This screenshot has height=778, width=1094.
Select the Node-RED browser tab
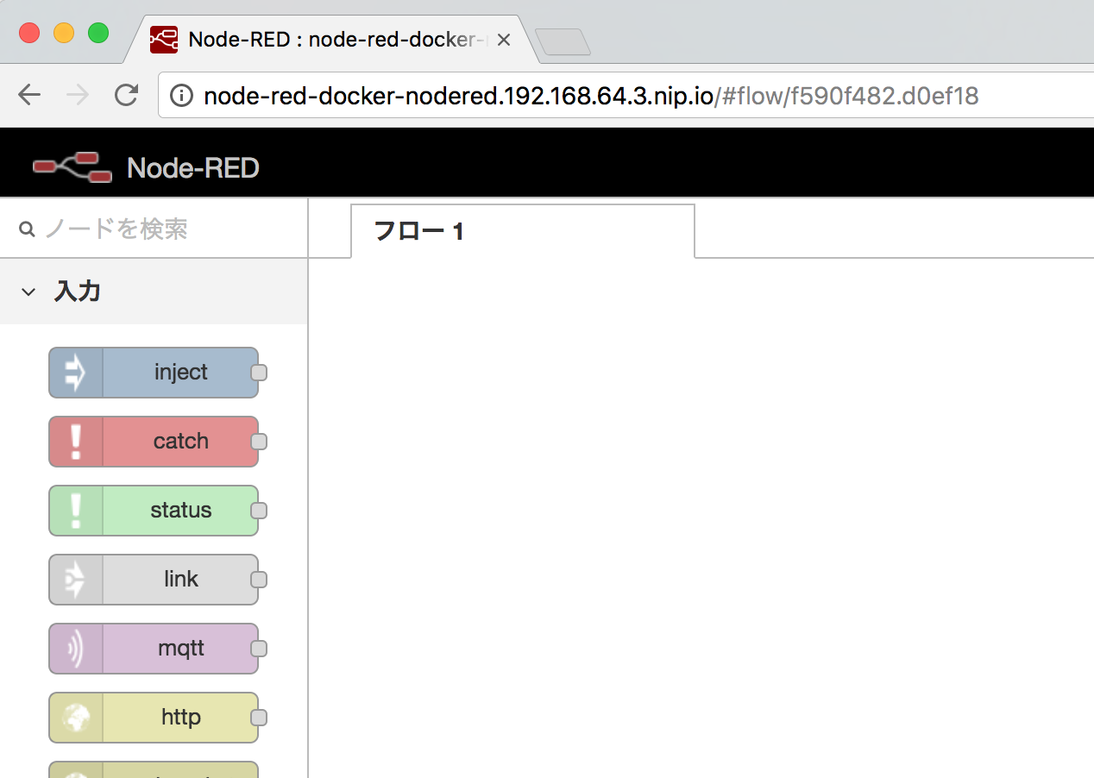[x=332, y=40]
